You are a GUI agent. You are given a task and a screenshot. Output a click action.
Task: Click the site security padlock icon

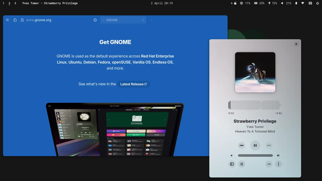tap(22, 20)
